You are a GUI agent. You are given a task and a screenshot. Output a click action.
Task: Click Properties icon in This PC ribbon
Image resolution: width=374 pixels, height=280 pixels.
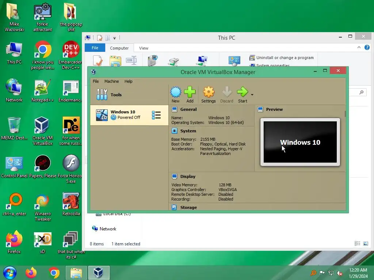(x=98, y=61)
